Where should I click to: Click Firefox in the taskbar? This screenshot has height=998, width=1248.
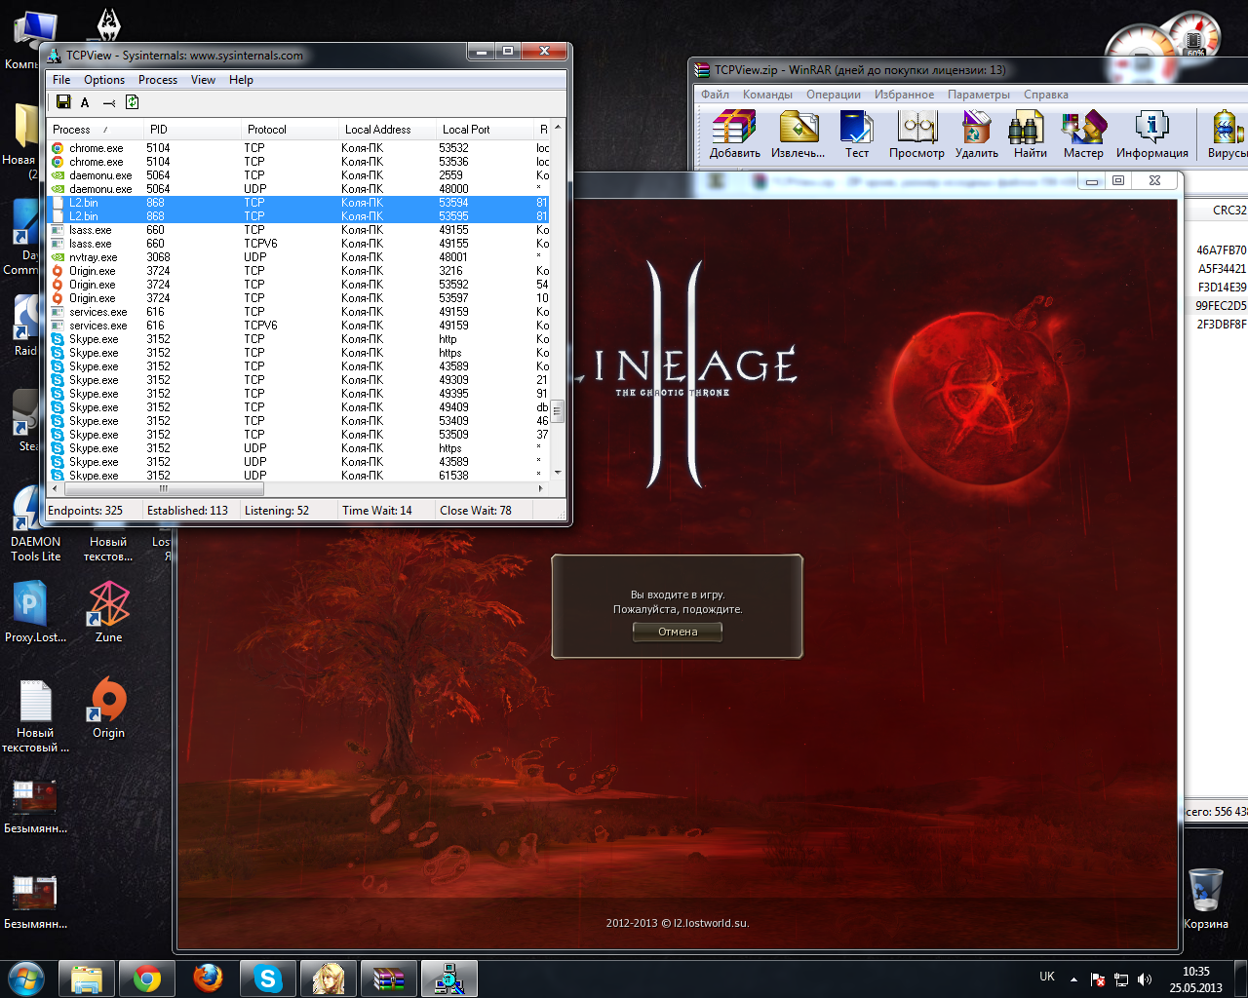(208, 979)
